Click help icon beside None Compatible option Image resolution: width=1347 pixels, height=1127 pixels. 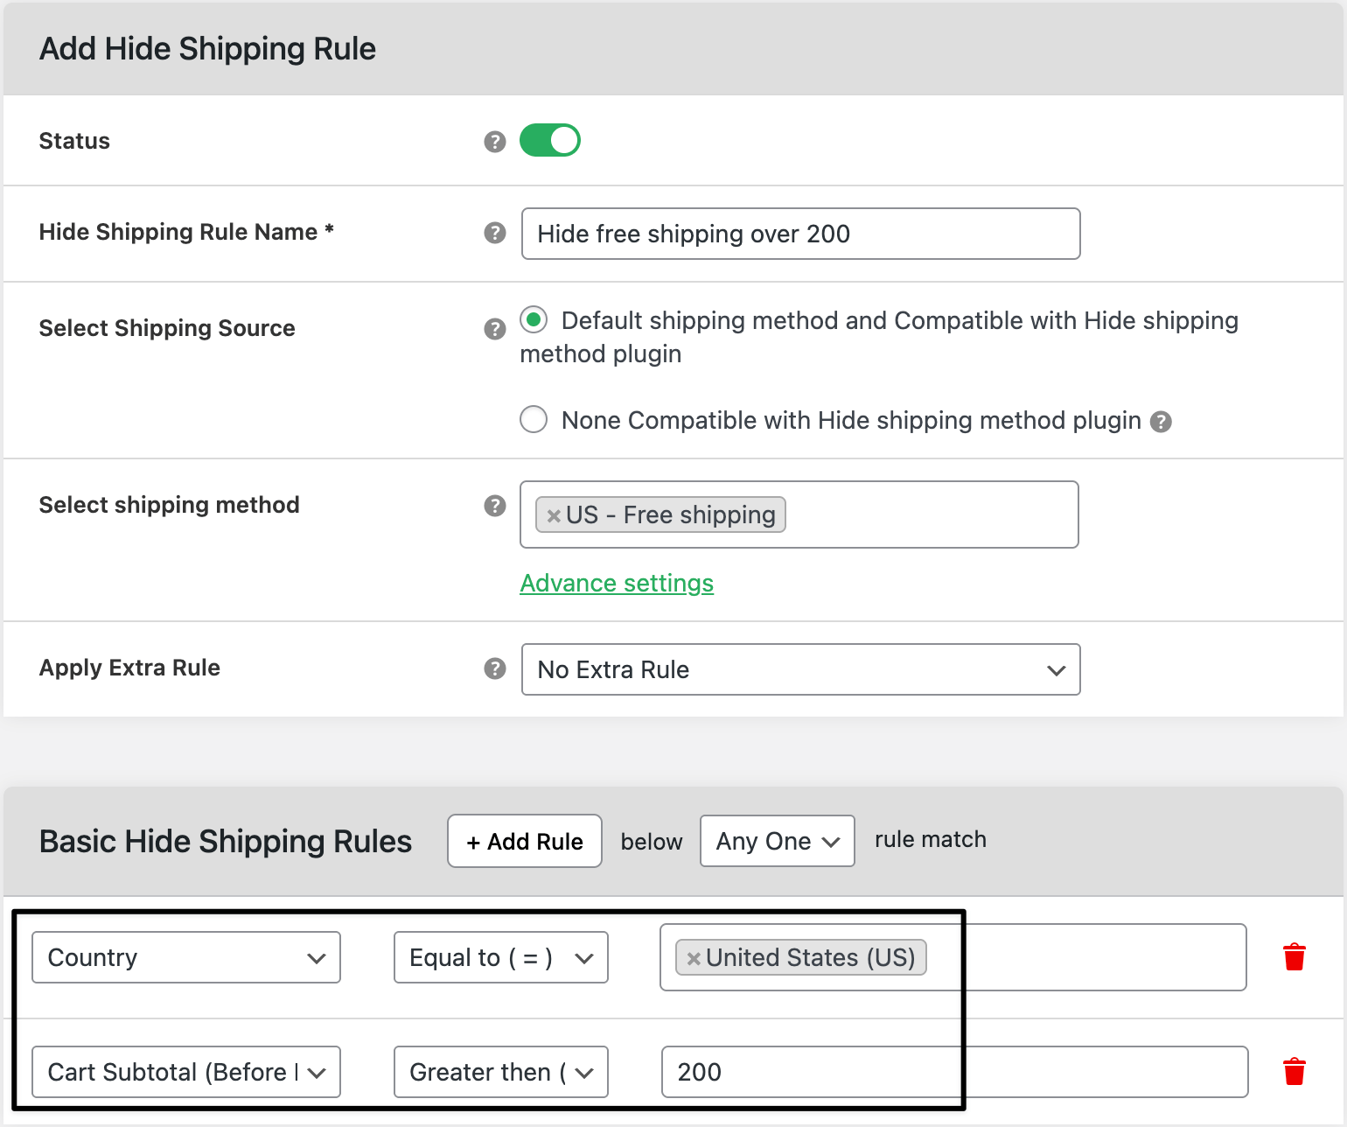pyautogui.click(x=1161, y=422)
